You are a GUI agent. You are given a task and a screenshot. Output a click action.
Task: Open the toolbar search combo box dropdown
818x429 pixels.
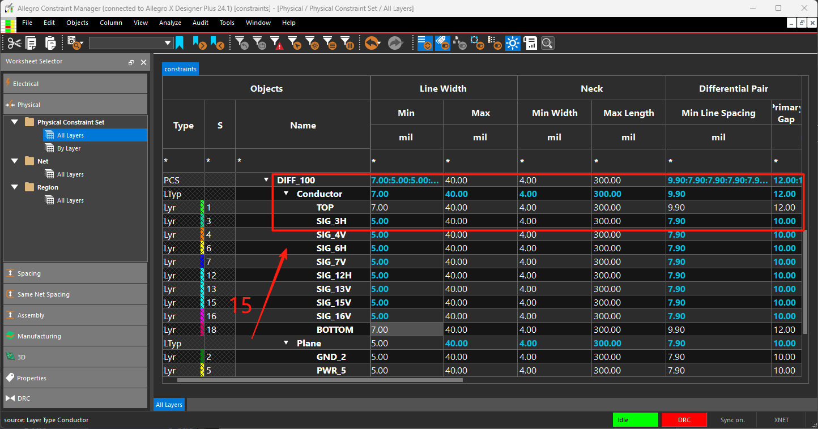168,43
